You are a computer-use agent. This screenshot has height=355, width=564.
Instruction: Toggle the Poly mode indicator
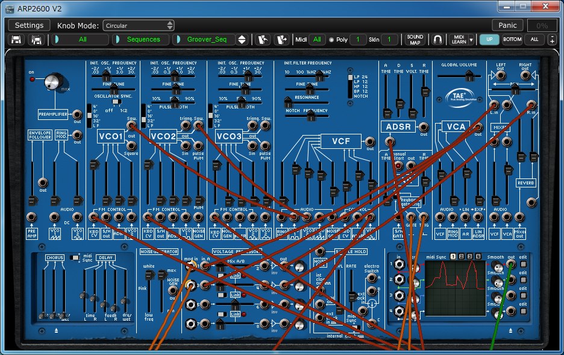tap(331, 40)
